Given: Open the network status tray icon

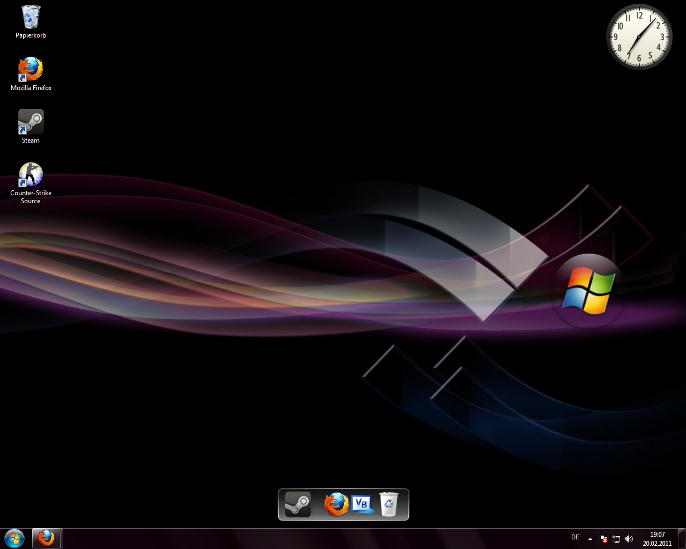Looking at the screenshot, I should tap(616, 539).
